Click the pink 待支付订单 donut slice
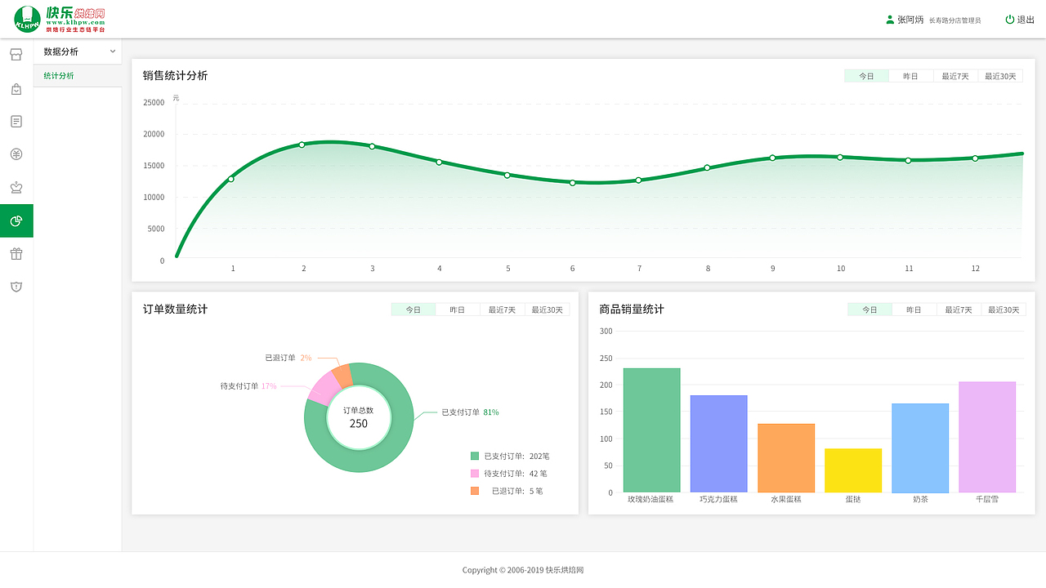 [x=324, y=387]
